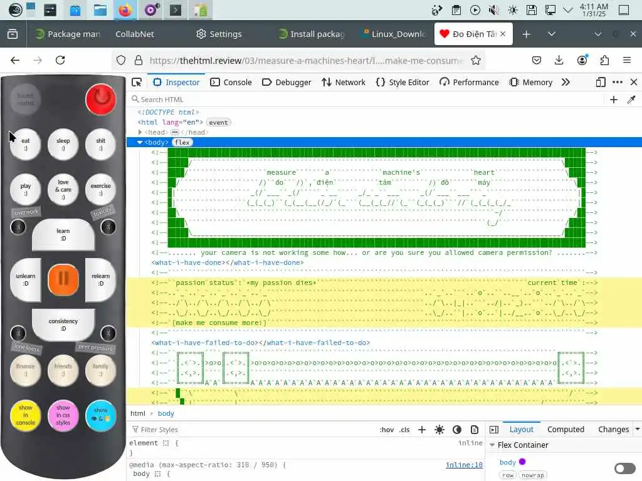Click the red power button on remote
The image size is (642, 481).
[x=101, y=100]
